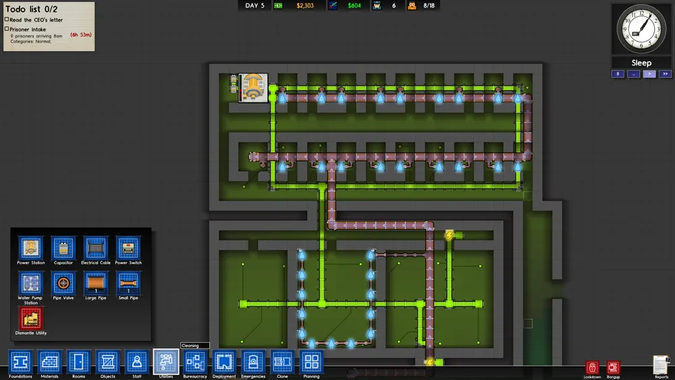The height and width of the screenshot is (380, 675).
Task: Select the Large Pipe tool
Action: [96, 283]
